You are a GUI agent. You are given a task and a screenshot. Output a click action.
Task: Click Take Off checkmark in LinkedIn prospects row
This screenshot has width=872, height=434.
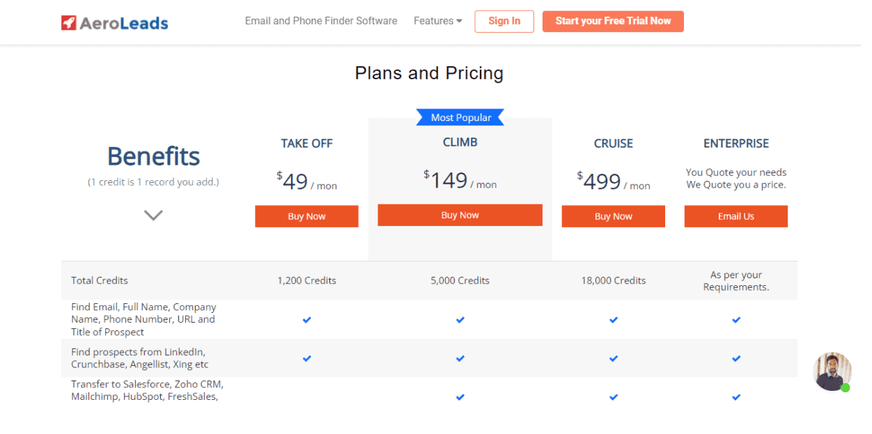click(306, 359)
